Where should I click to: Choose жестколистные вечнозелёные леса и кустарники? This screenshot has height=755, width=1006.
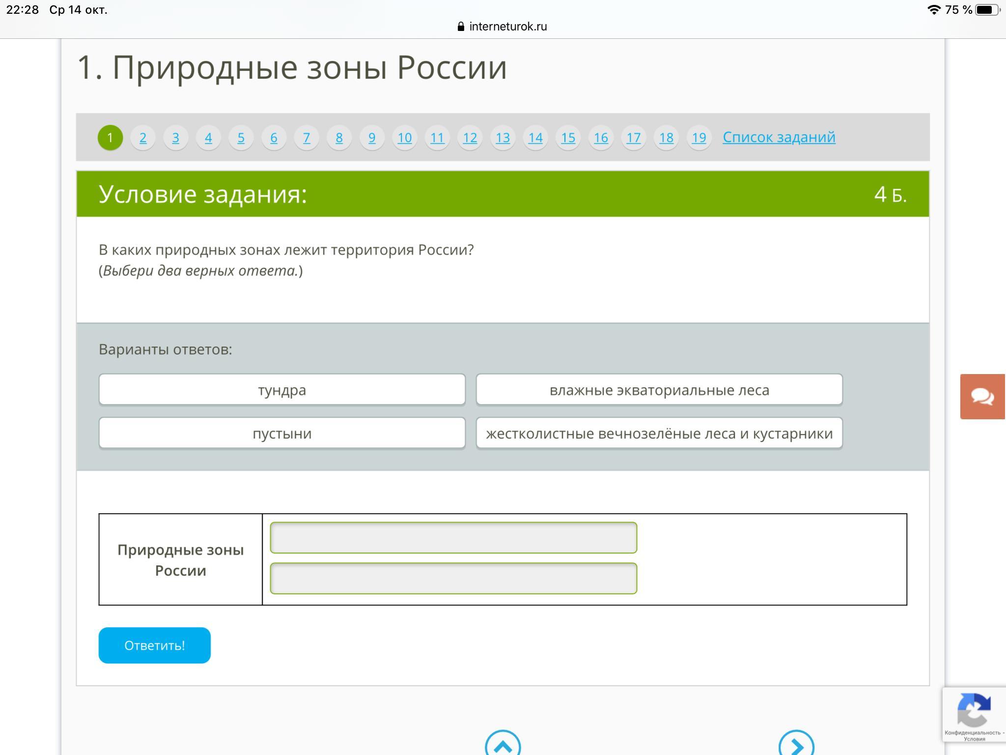659,433
